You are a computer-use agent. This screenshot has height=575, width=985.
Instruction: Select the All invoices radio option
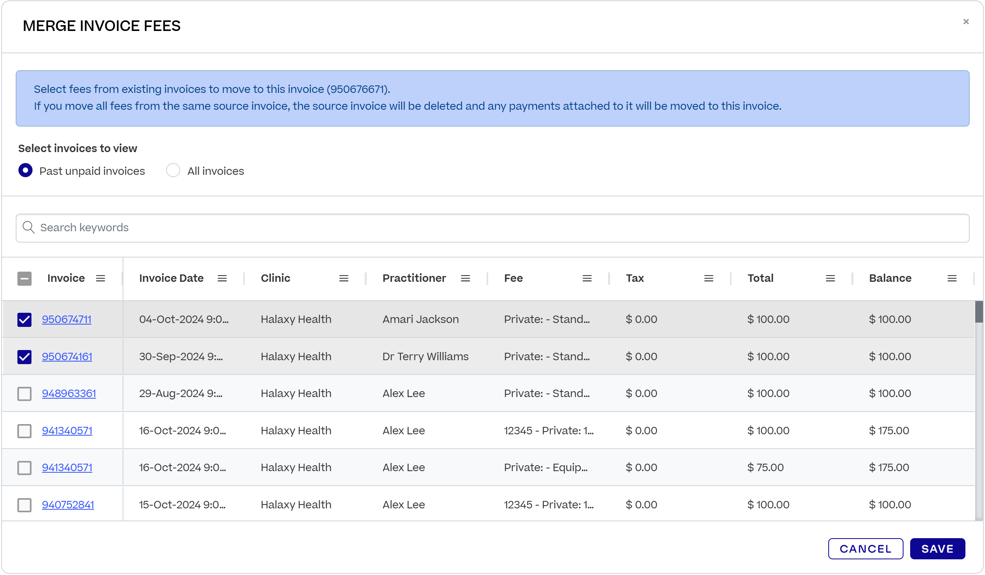[173, 171]
